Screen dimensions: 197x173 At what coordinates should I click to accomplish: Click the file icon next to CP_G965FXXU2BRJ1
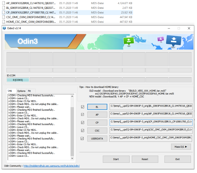4,12
